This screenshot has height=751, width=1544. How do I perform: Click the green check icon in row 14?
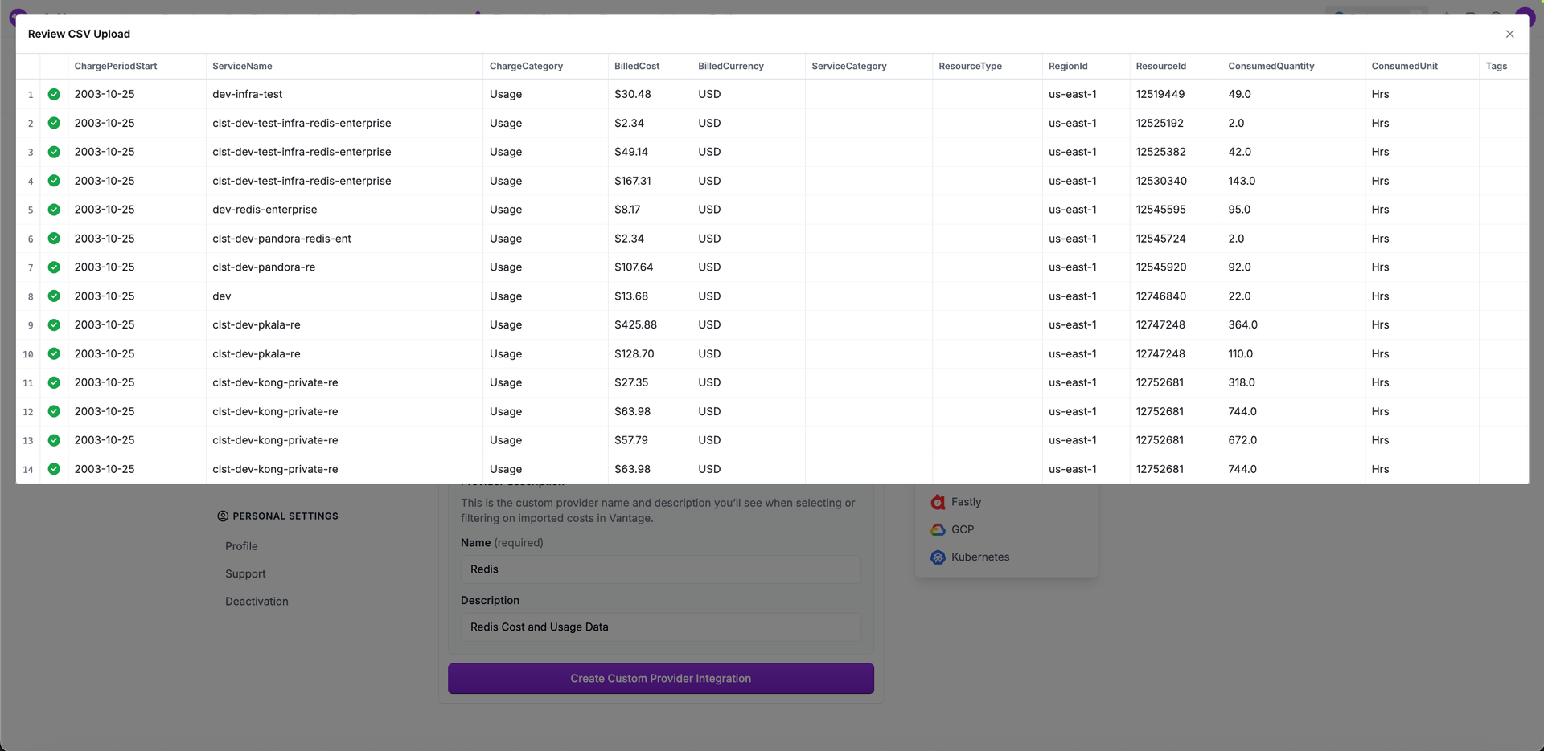[x=54, y=469]
